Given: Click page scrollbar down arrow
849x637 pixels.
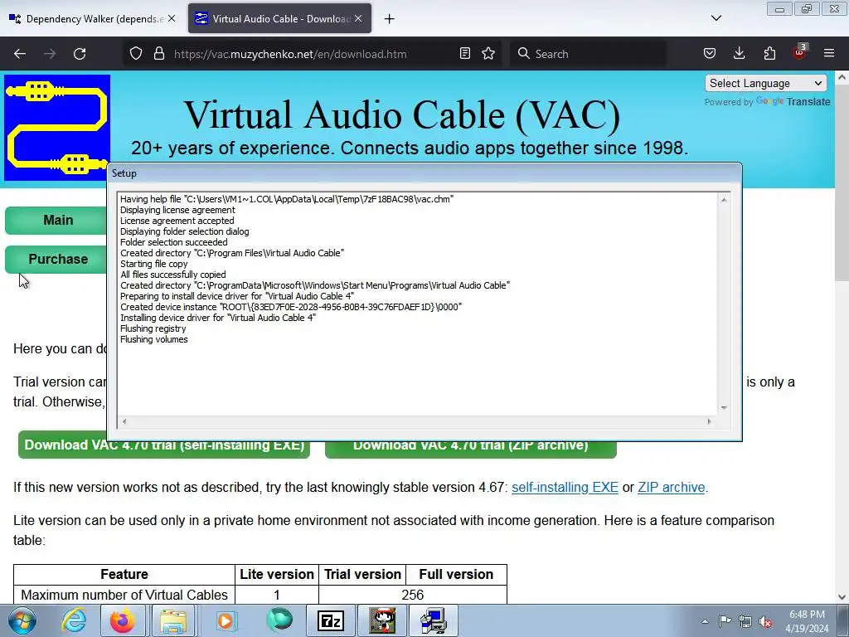Looking at the screenshot, I should 842,597.
